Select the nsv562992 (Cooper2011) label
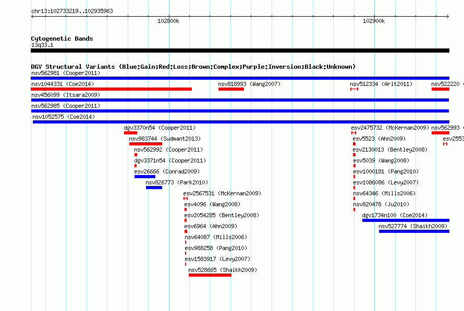Image resolution: width=464 pixels, height=311 pixels. [168, 150]
